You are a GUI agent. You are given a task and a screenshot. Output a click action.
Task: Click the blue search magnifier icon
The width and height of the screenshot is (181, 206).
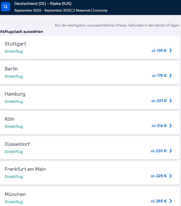pos(6,7)
